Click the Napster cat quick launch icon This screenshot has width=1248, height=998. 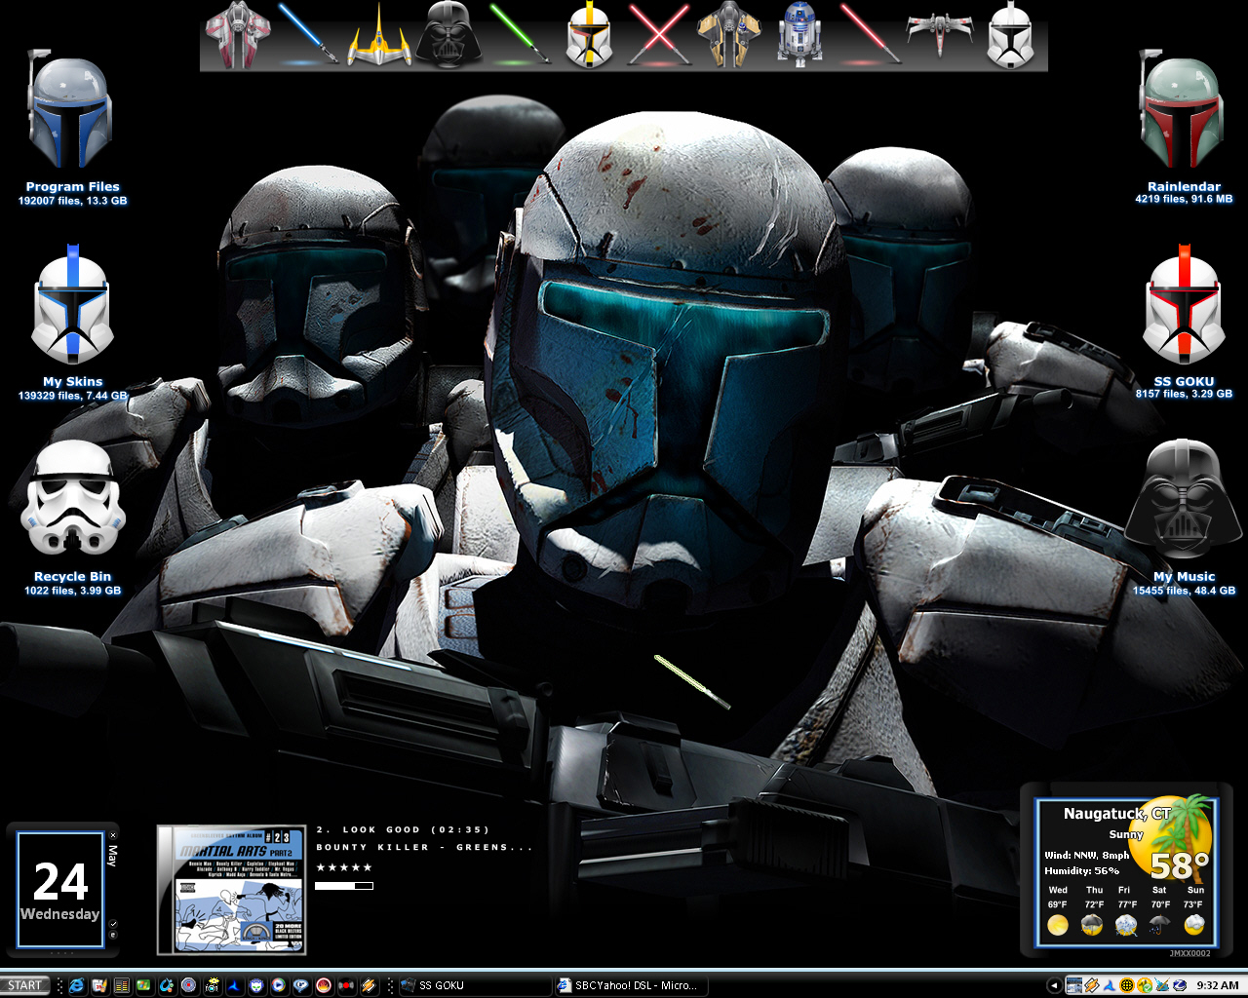(256, 985)
